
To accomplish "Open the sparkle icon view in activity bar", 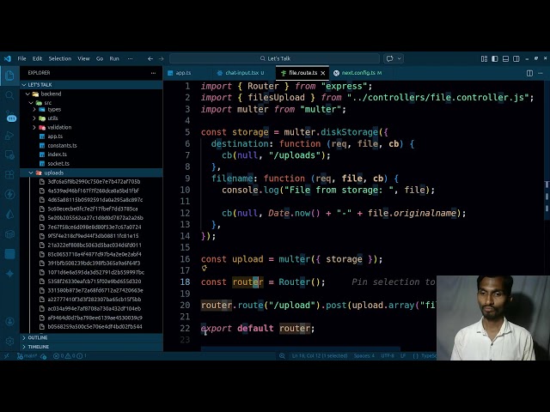I will [9, 274].
